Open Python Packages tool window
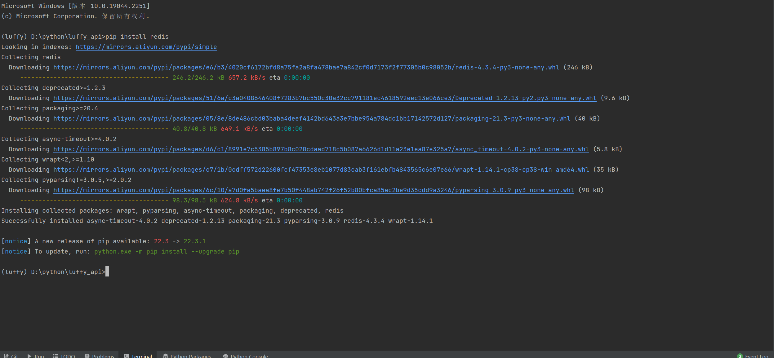Image resolution: width=774 pixels, height=358 pixels. point(187,356)
